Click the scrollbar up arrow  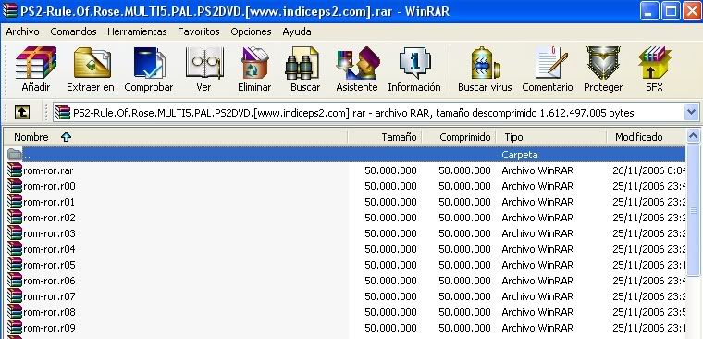point(693,136)
